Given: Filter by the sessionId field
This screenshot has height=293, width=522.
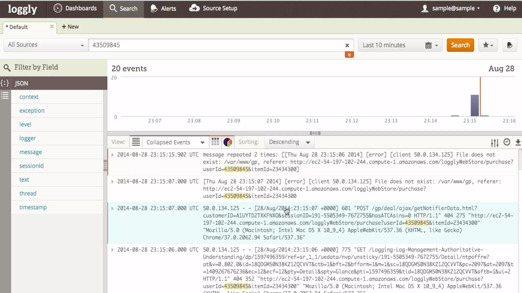Looking at the screenshot, I should point(31,166).
